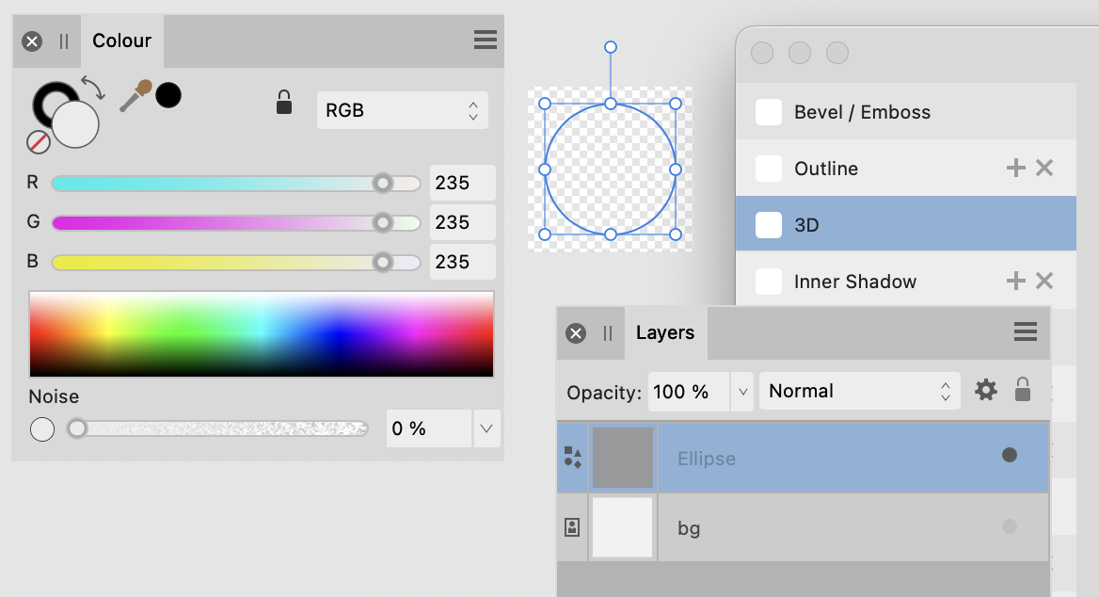
Task: Open the Noise percentage dropdown arrow
Action: coord(486,428)
